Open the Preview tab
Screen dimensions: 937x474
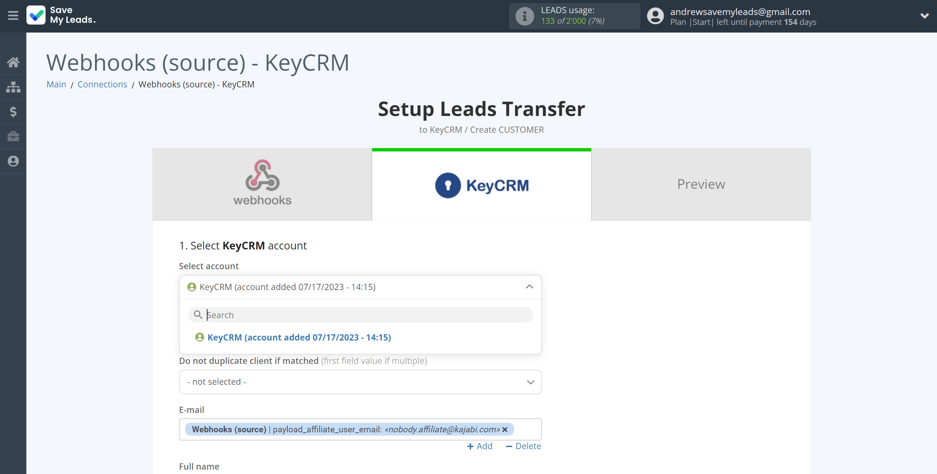coord(701,184)
